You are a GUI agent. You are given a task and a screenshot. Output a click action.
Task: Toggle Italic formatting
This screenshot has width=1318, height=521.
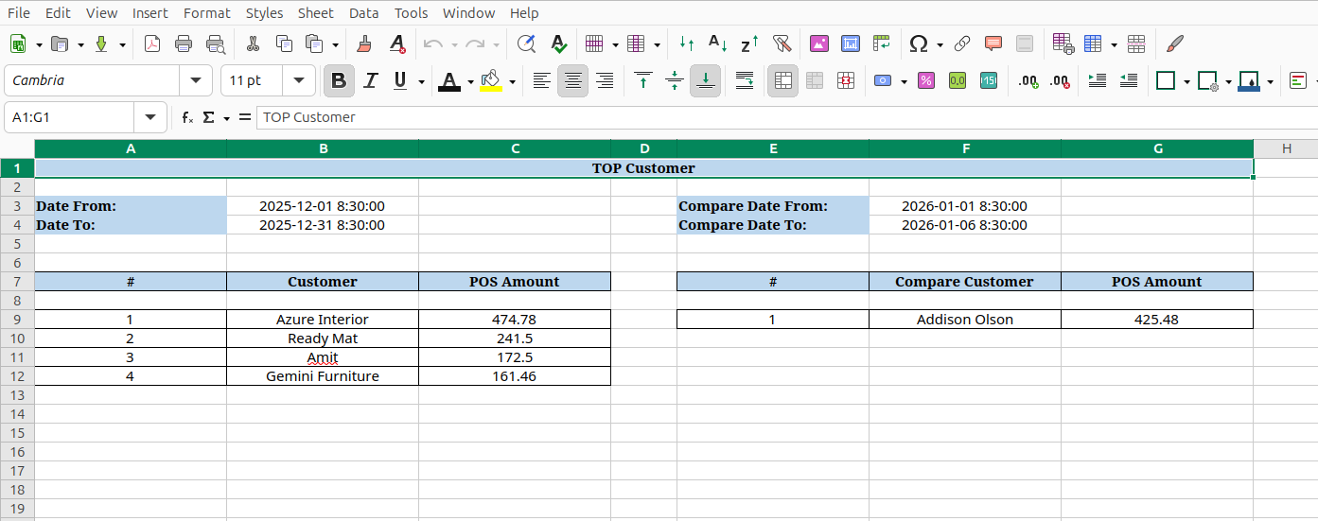point(371,81)
